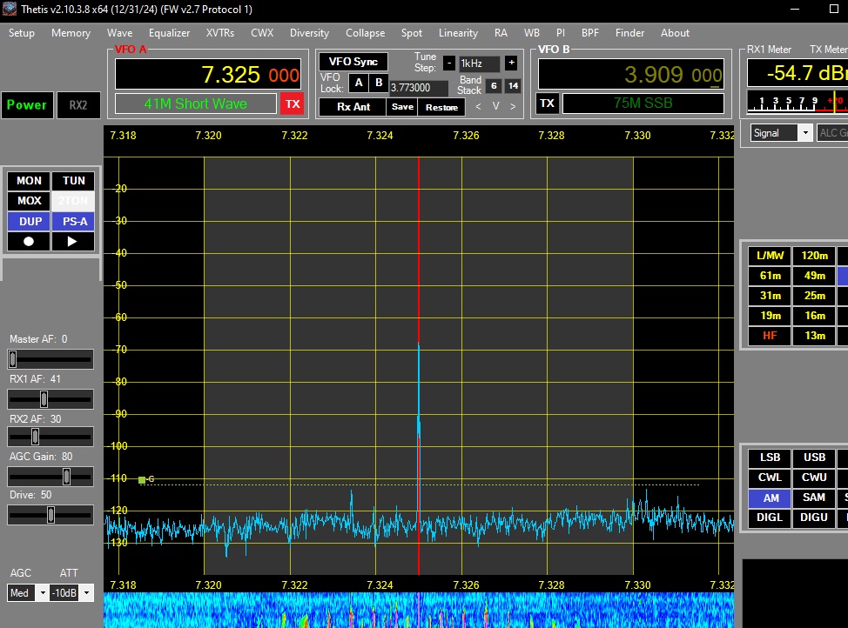848x628 pixels.
Task: Select USB mode
Action: tap(814, 458)
